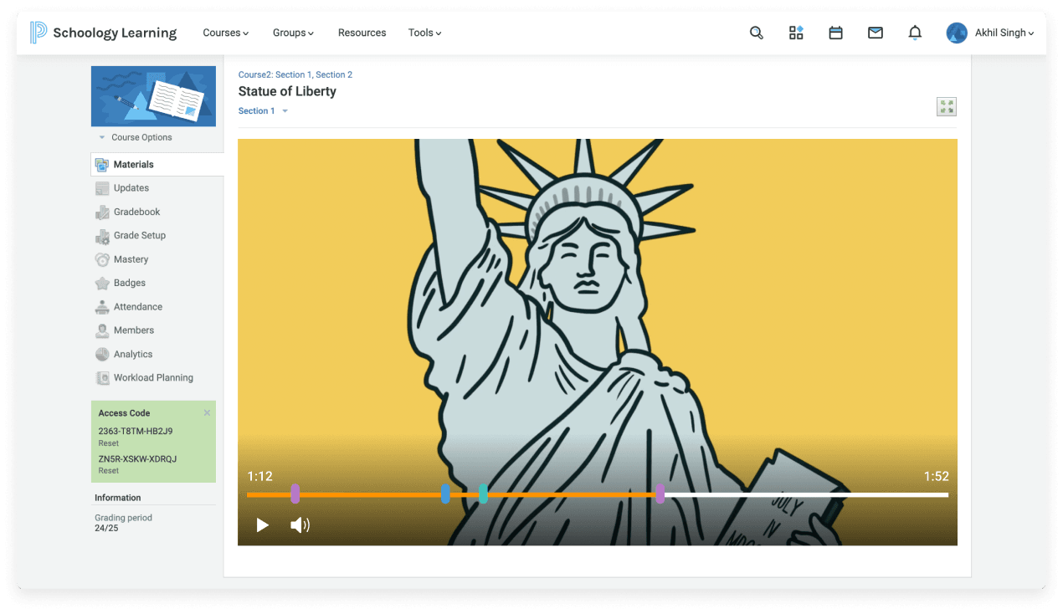Expand the Courses dropdown menu
The image size is (1063, 614).
pos(226,33)
